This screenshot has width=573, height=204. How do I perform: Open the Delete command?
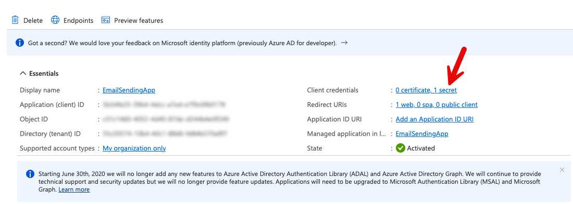click(27, 20)
